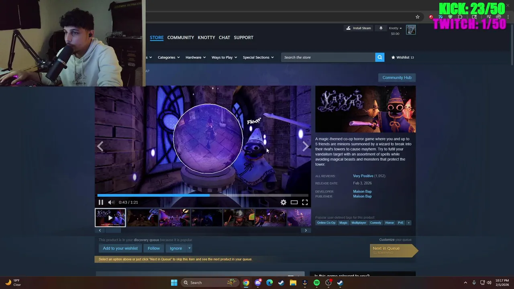514x289 pixels.
Task: Open Google Chrome from the taskbar
Action: (246, 283)
